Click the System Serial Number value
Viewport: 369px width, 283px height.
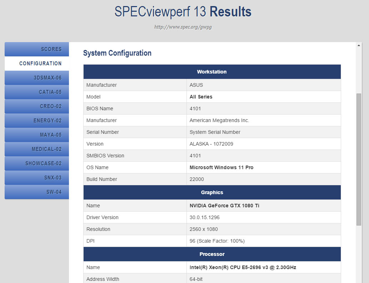pos(215,132)
